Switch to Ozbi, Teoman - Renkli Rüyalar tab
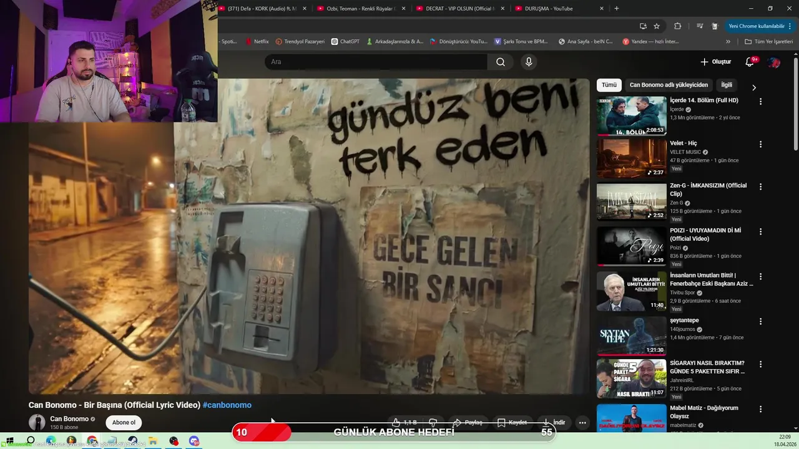This screenshot has width=799, height=449. (361, 8)
